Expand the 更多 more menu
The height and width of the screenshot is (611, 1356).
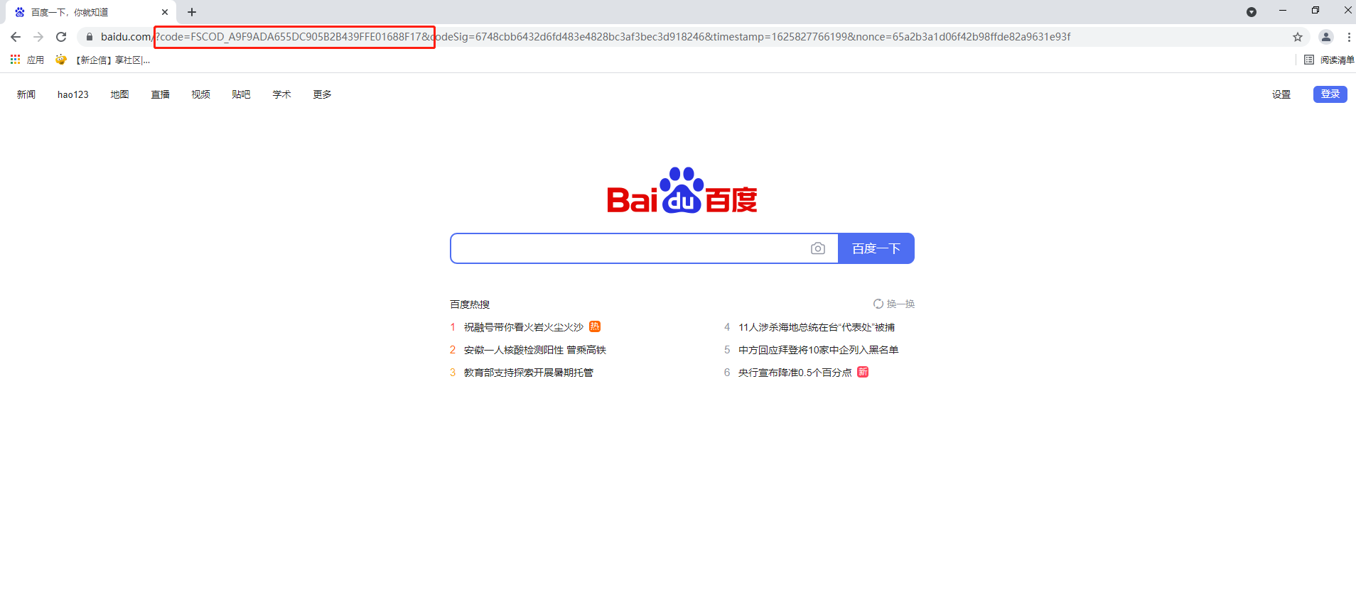[x=323, y=94]
